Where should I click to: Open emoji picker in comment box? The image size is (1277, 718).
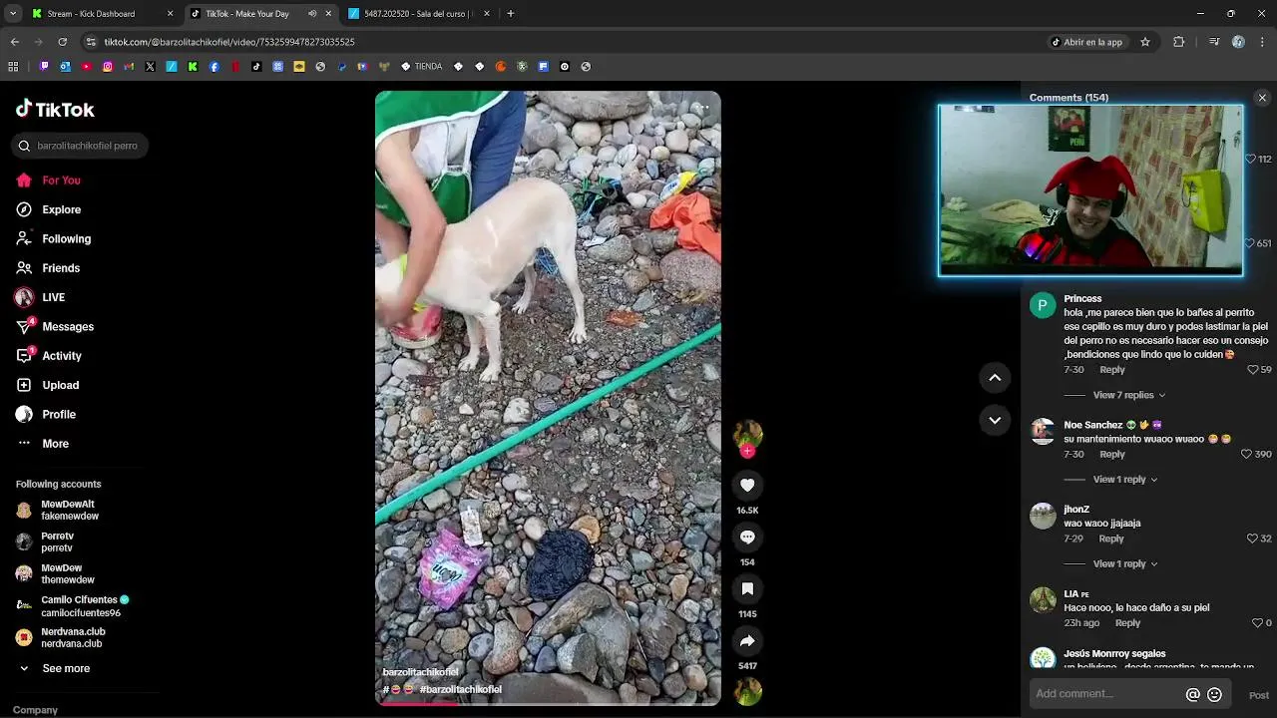(1214, 695)
